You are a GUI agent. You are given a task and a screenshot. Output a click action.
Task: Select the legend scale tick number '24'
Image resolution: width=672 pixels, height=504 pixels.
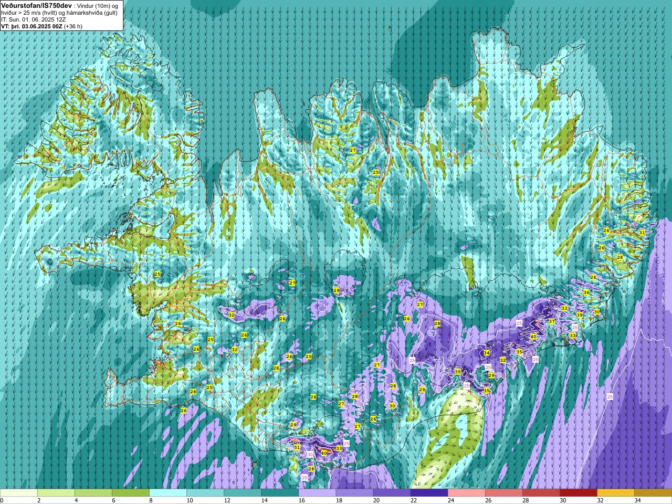[x=450, y=500]
